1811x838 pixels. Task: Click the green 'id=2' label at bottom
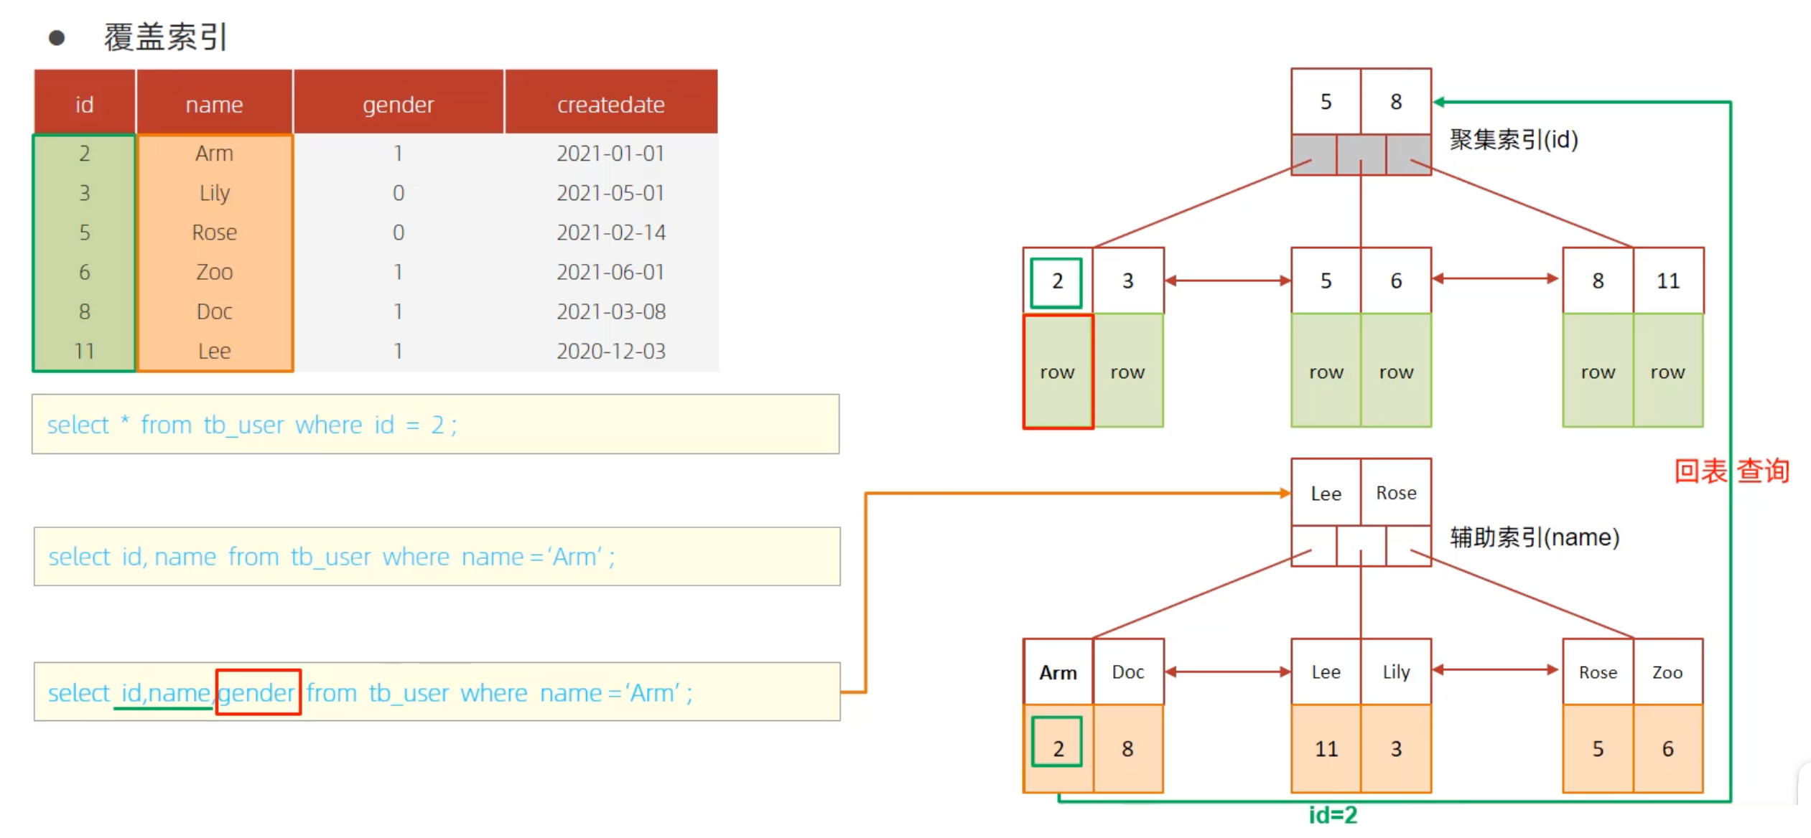click(x=1333, y=815)
